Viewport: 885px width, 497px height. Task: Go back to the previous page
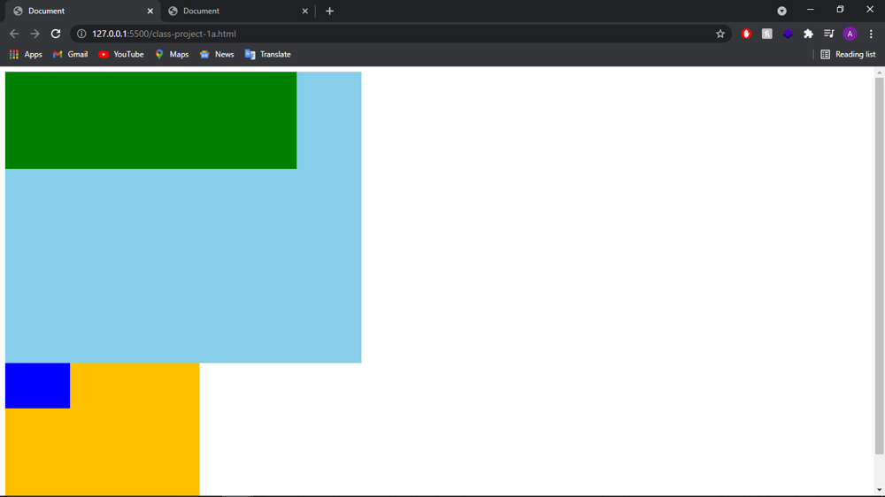(14, 34)
